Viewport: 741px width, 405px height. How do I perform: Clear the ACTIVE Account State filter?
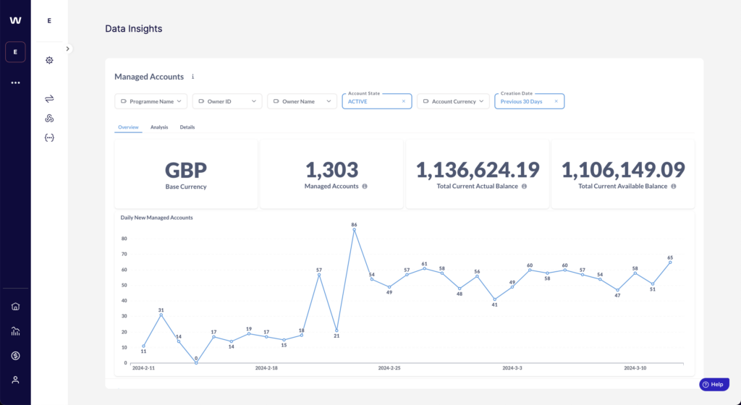coord(404,102)
